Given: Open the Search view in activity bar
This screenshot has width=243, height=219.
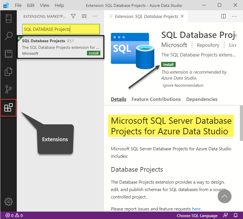Looking at the screenshot, I should (x=8, y=36).
